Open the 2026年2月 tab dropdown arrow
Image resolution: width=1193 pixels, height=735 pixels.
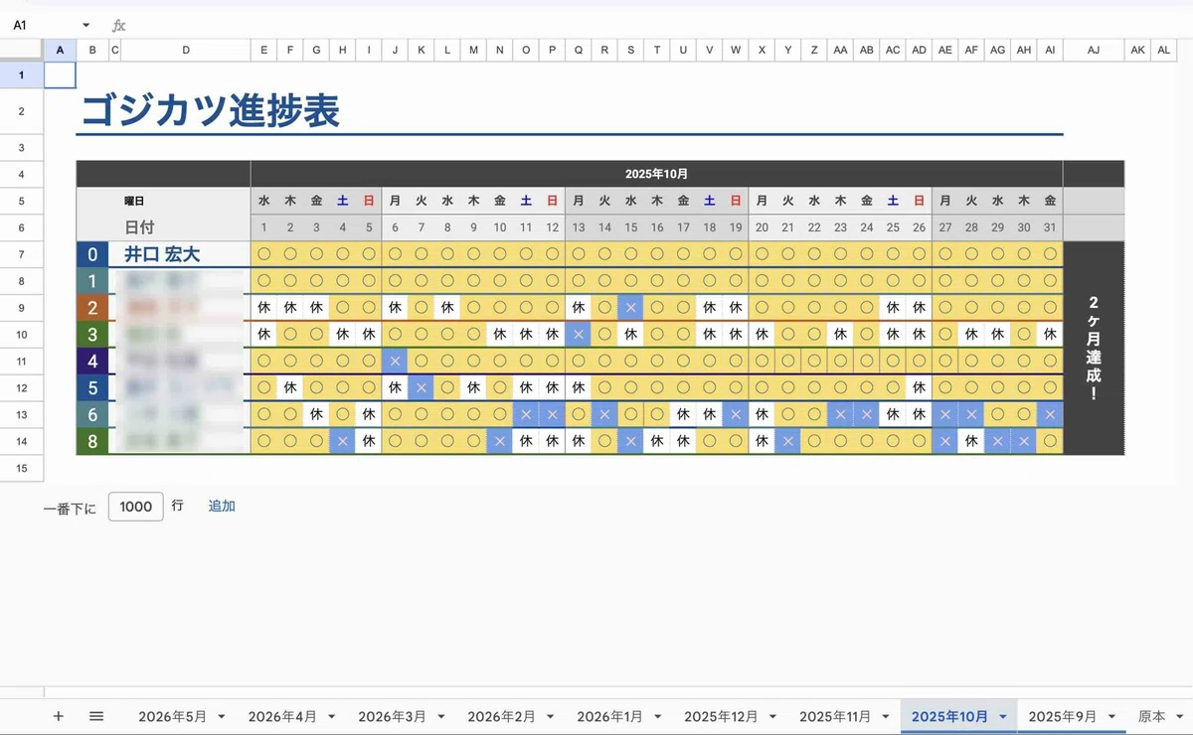pos(550,717)
